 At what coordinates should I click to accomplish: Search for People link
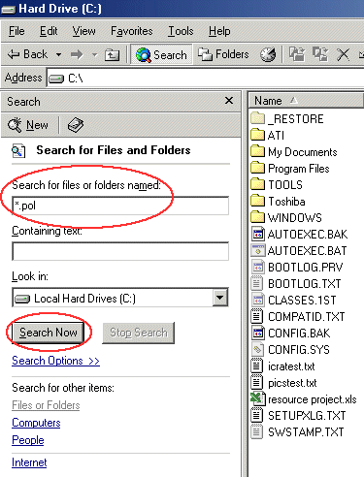28,440
